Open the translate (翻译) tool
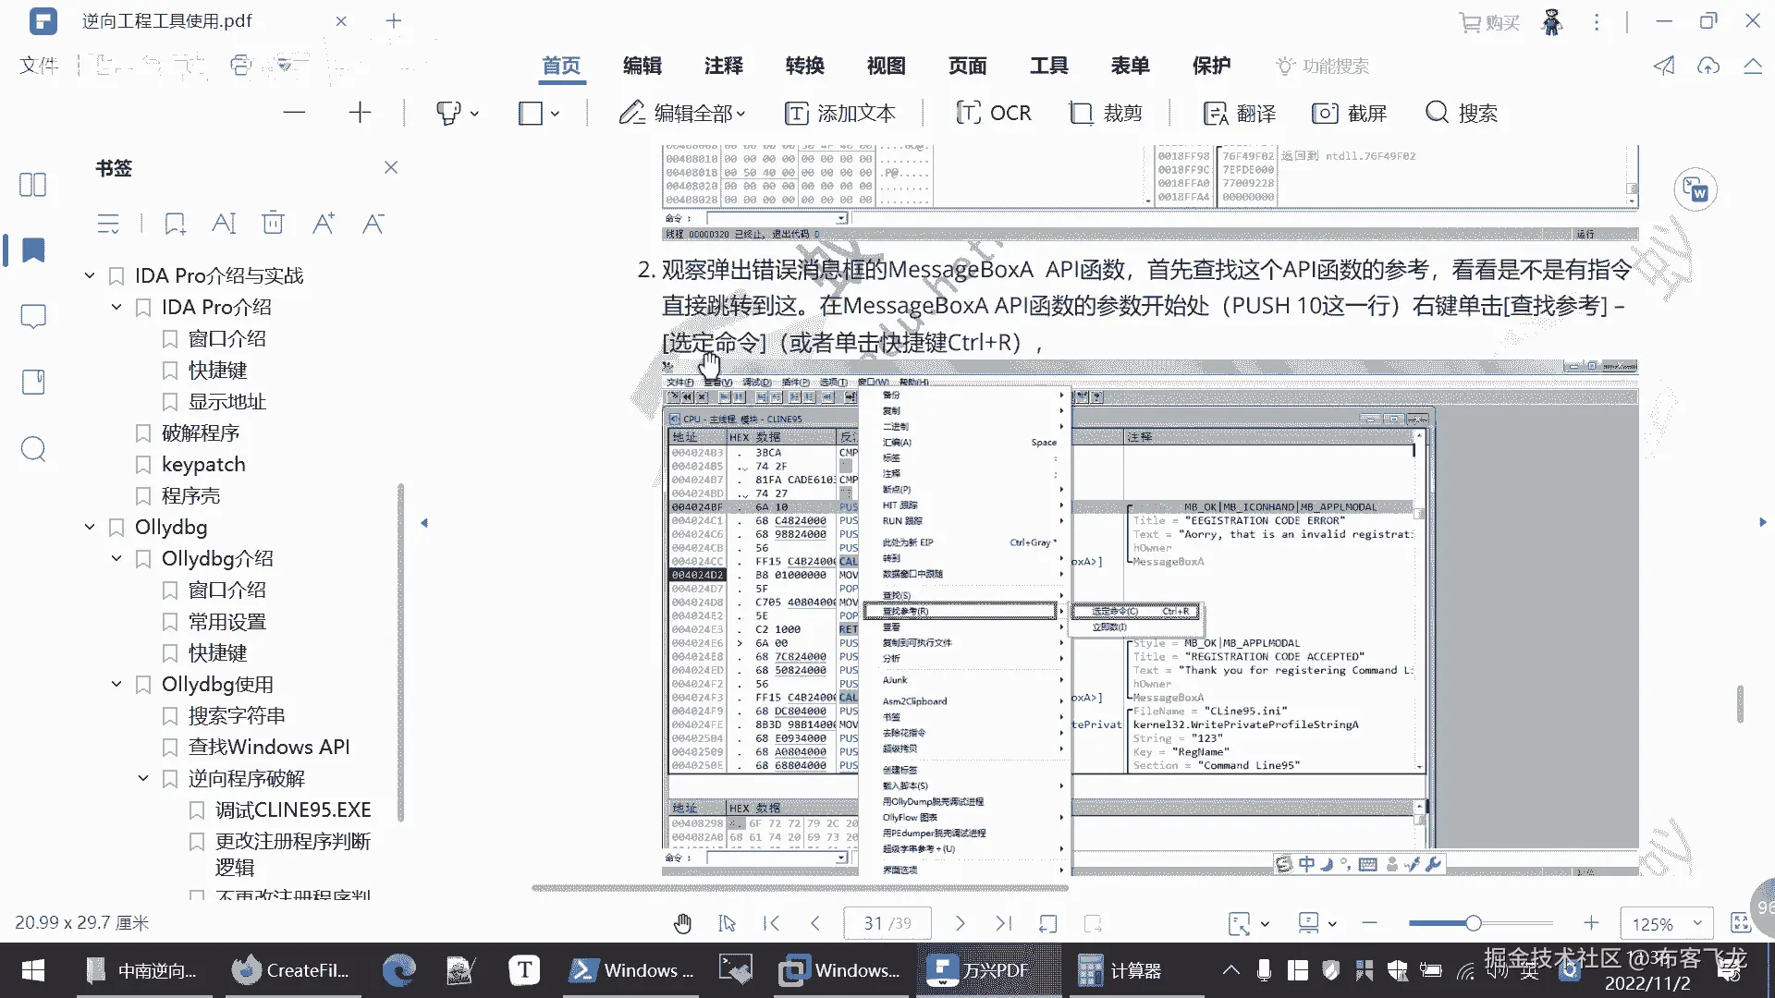This screenshot has height=998, width=1775. [x=1239, y=113]
